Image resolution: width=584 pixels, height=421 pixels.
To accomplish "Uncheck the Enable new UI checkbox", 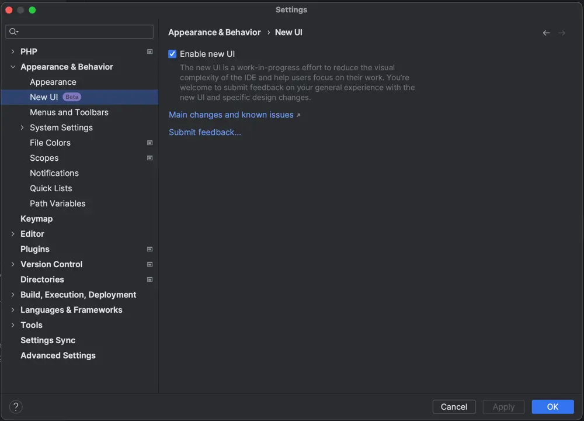I will point(172,53).
